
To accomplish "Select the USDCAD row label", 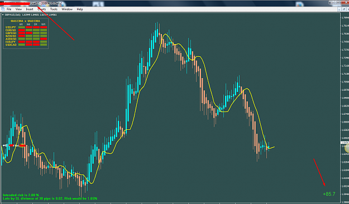I will [11, 45].
